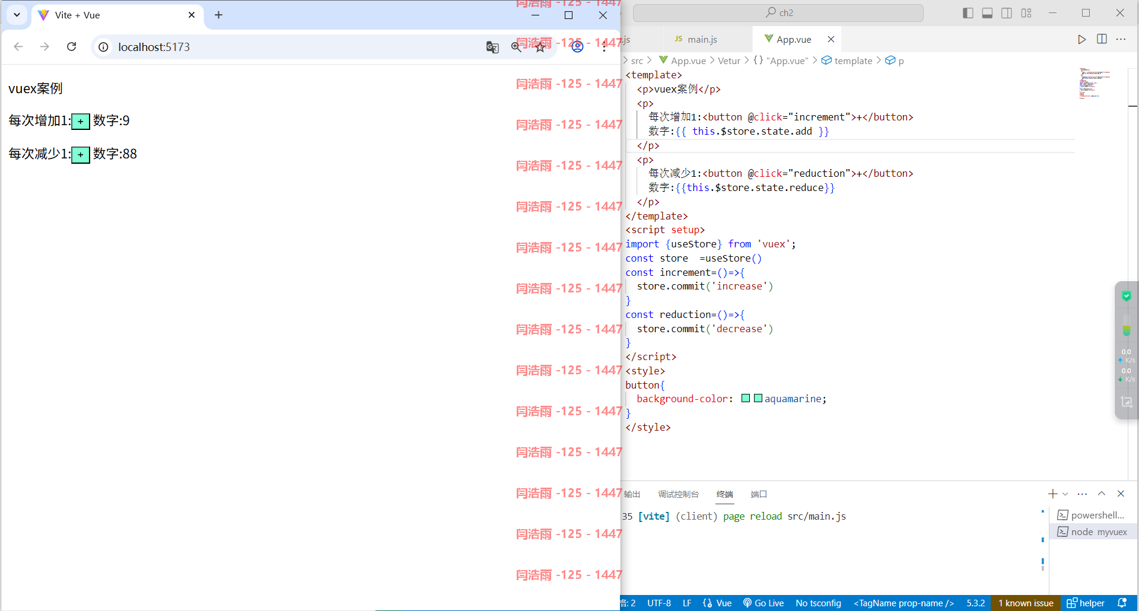Click the template breadcrumb
1139x611 pixels.
[x=847, y=61]
